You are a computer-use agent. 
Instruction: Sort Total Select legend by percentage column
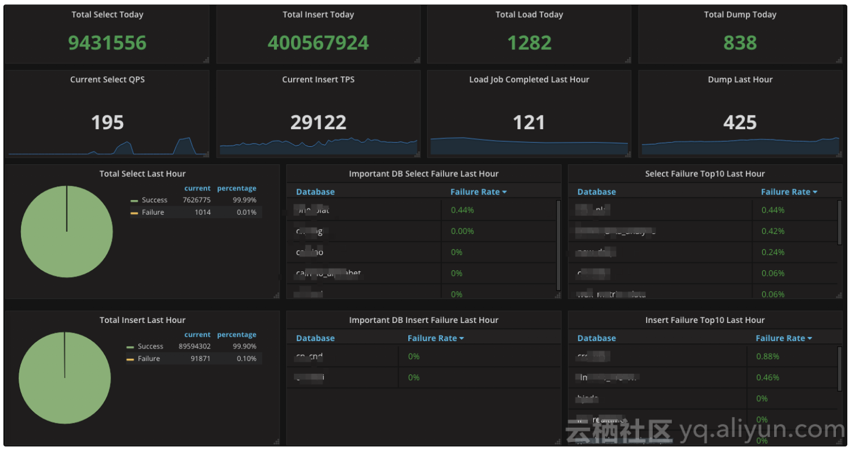pos(237,189)
